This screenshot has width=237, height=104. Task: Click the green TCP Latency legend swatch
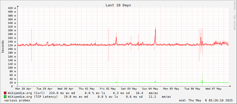tap(5, 97)
